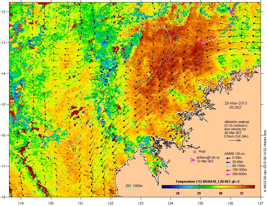Click the 126 longitude axis label
267x206 pixels.
click(231, 203)
